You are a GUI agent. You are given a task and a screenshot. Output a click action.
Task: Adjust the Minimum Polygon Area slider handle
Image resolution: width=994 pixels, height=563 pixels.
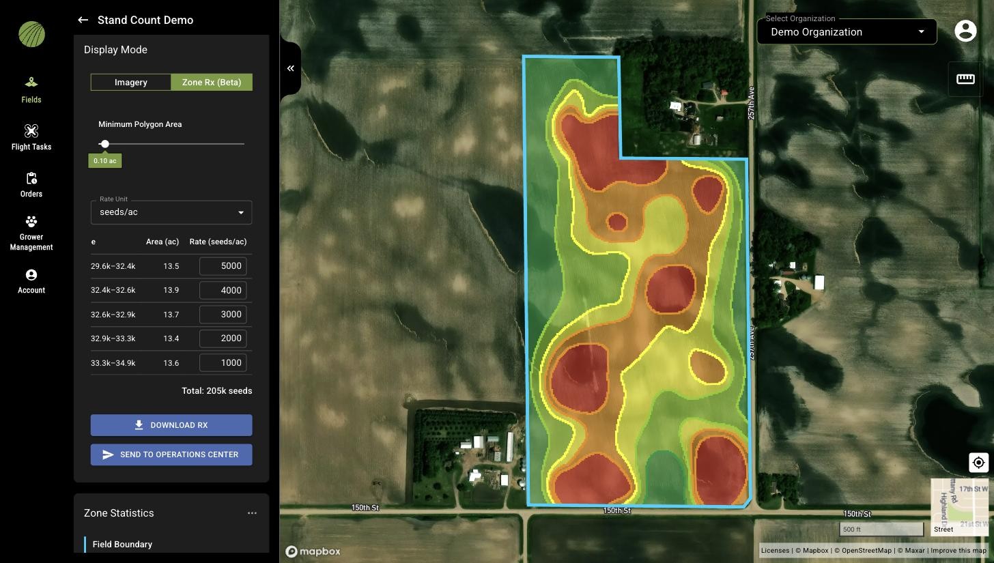pyautogui.click(x=104, y=144)
